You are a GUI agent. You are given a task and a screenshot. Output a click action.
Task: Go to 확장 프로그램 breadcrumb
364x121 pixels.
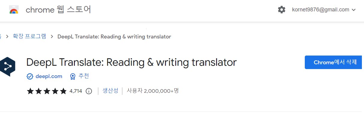(29, 37)
